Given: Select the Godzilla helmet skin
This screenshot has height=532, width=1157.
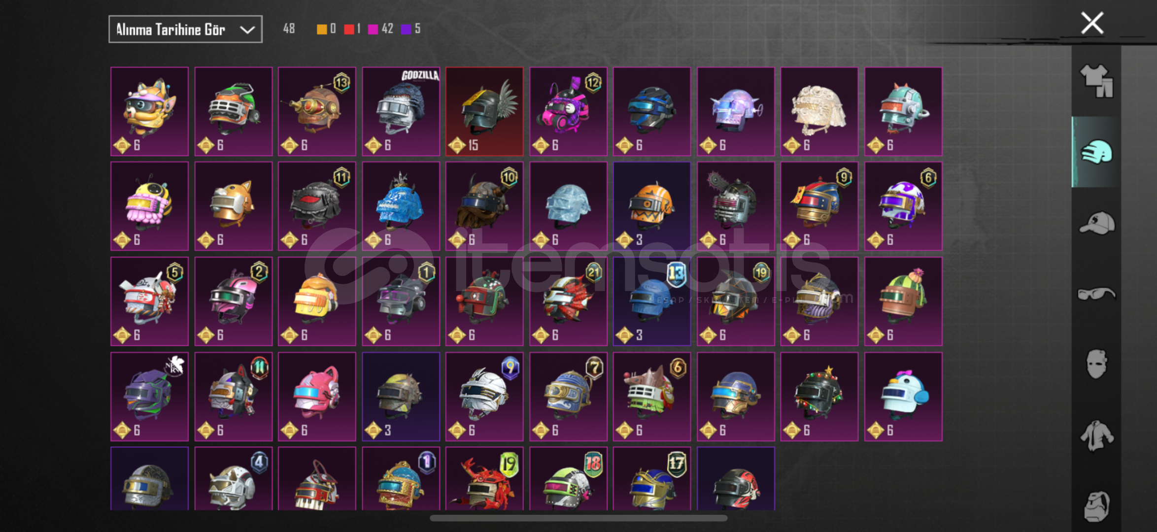Looking at the screenshot, I should pyautogui.click(x=401, y=111).
